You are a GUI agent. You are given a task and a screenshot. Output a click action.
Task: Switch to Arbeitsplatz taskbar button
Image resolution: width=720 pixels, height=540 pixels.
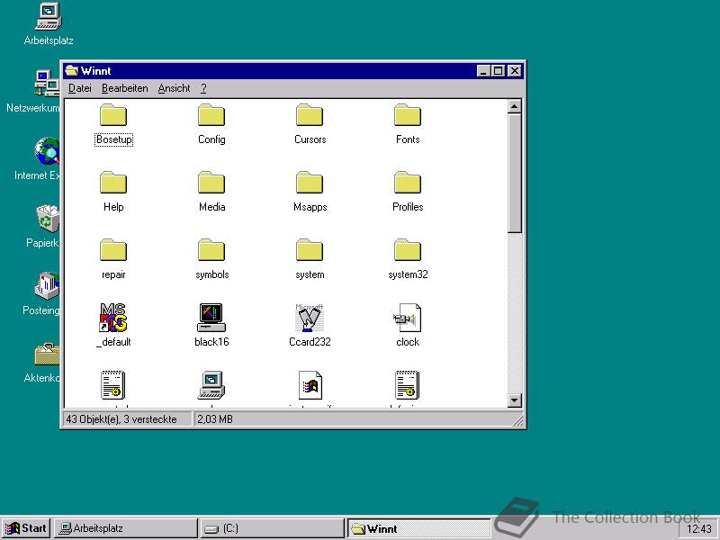coord(126,528)
